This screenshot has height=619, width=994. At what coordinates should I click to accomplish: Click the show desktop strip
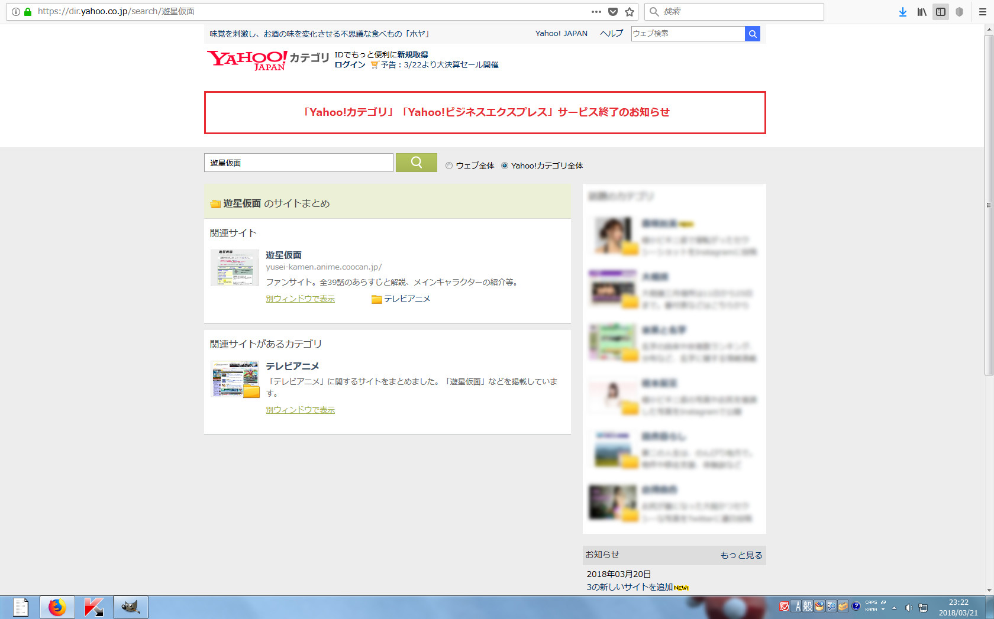[x=989, y=608]
